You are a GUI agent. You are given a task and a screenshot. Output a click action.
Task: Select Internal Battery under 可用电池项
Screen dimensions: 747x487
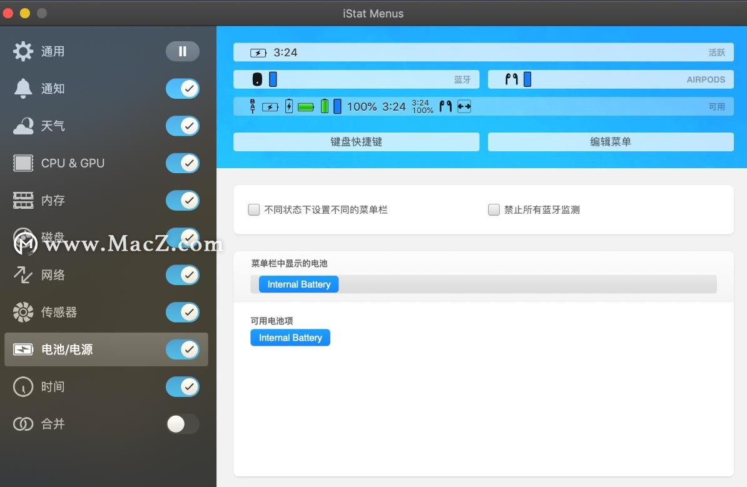tap(290, 338)
